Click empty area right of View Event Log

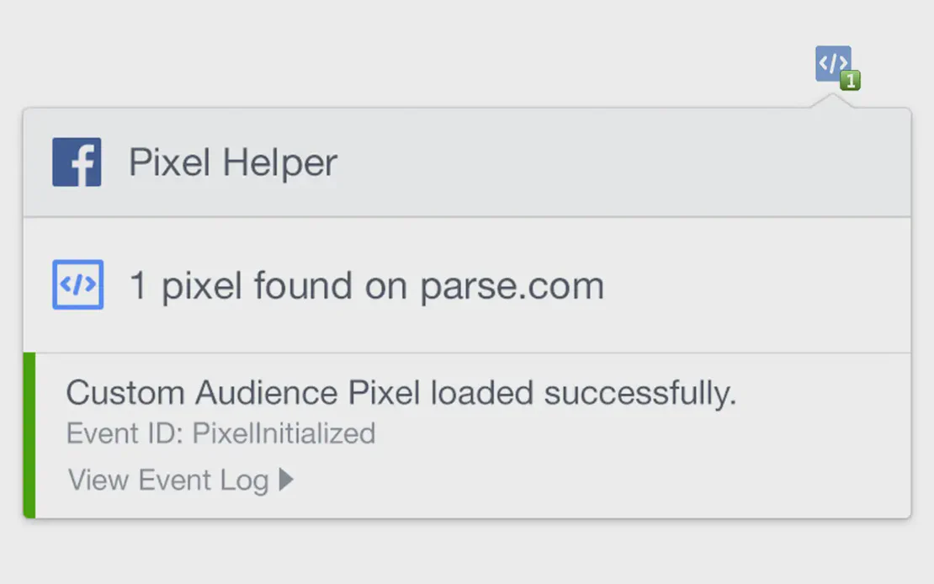tap(589, 480)
